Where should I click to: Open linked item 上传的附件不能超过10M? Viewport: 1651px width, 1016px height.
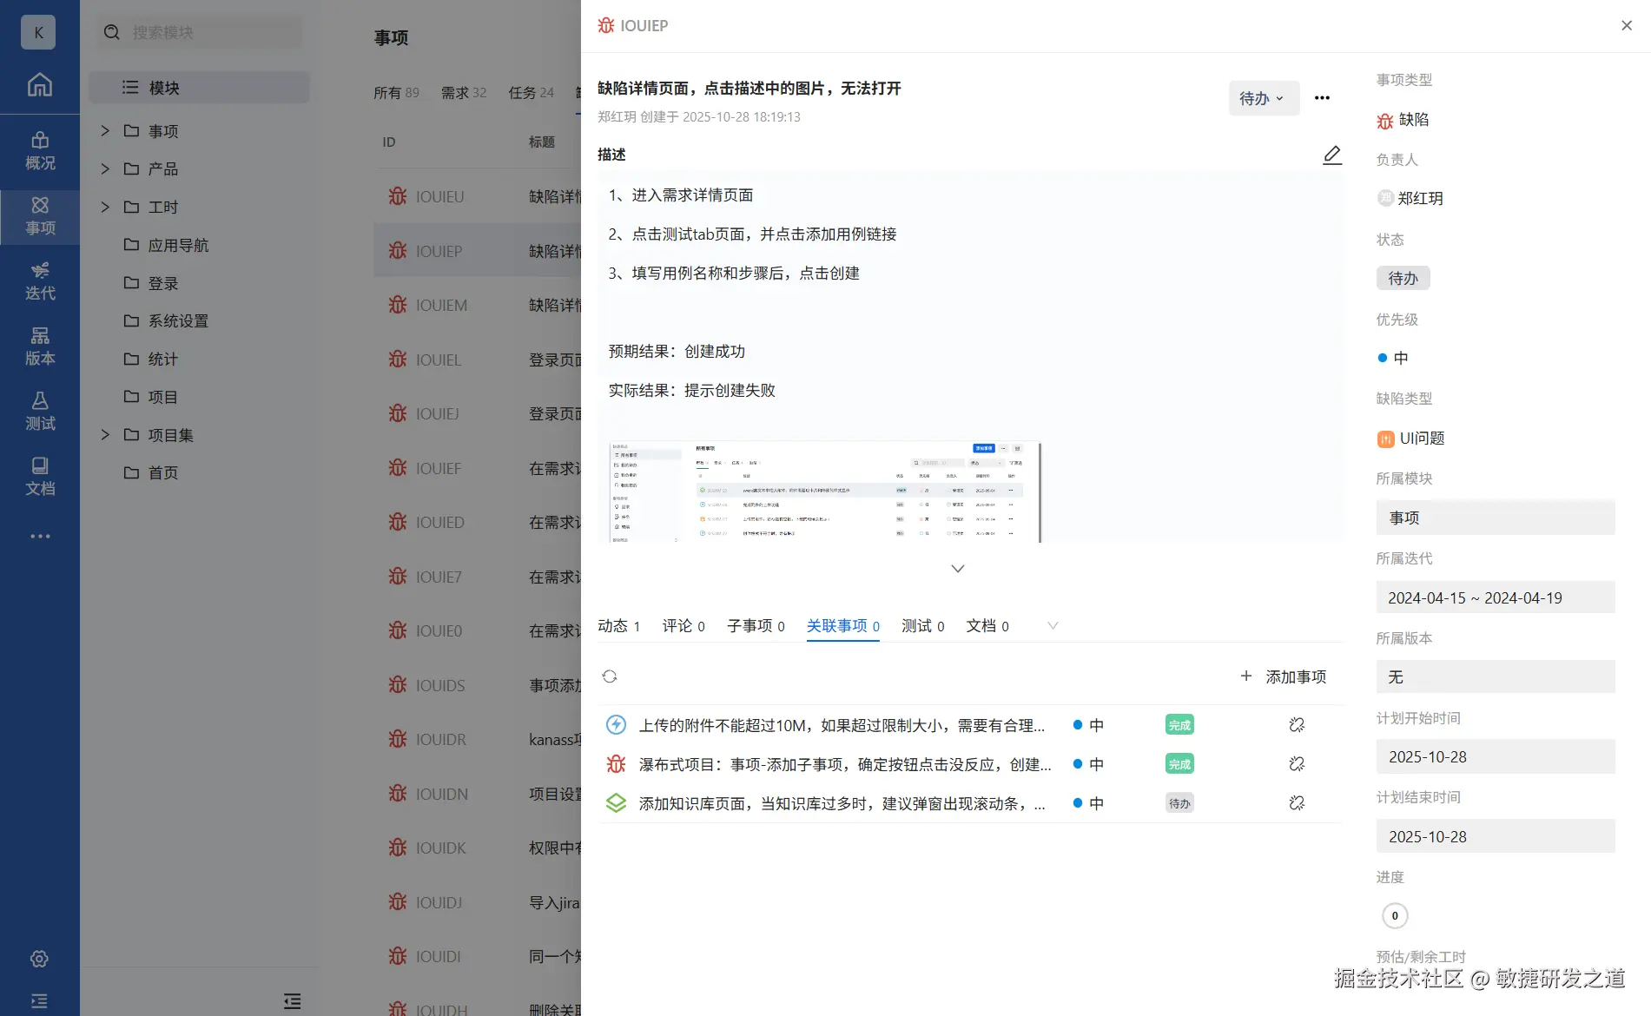pyautogui.click(x=842, y=725)
